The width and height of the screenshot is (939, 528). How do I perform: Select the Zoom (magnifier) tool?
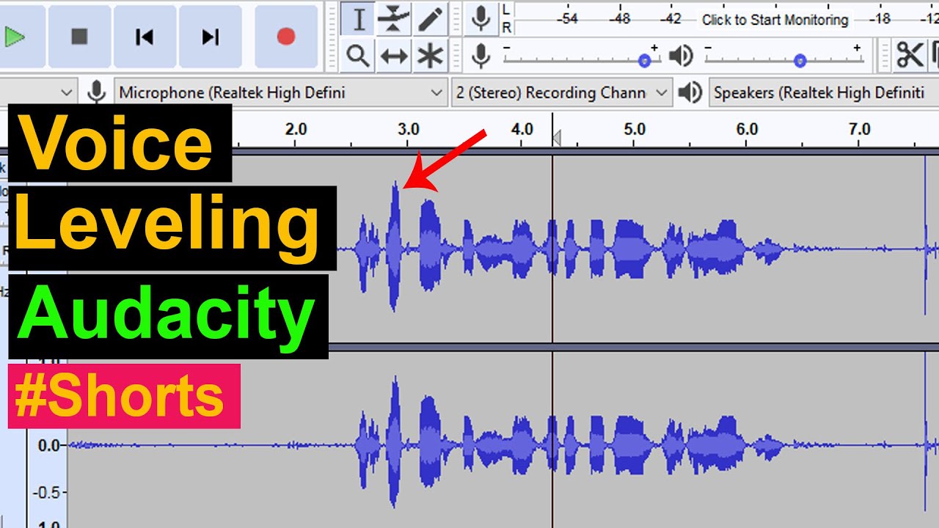(359, 56)
